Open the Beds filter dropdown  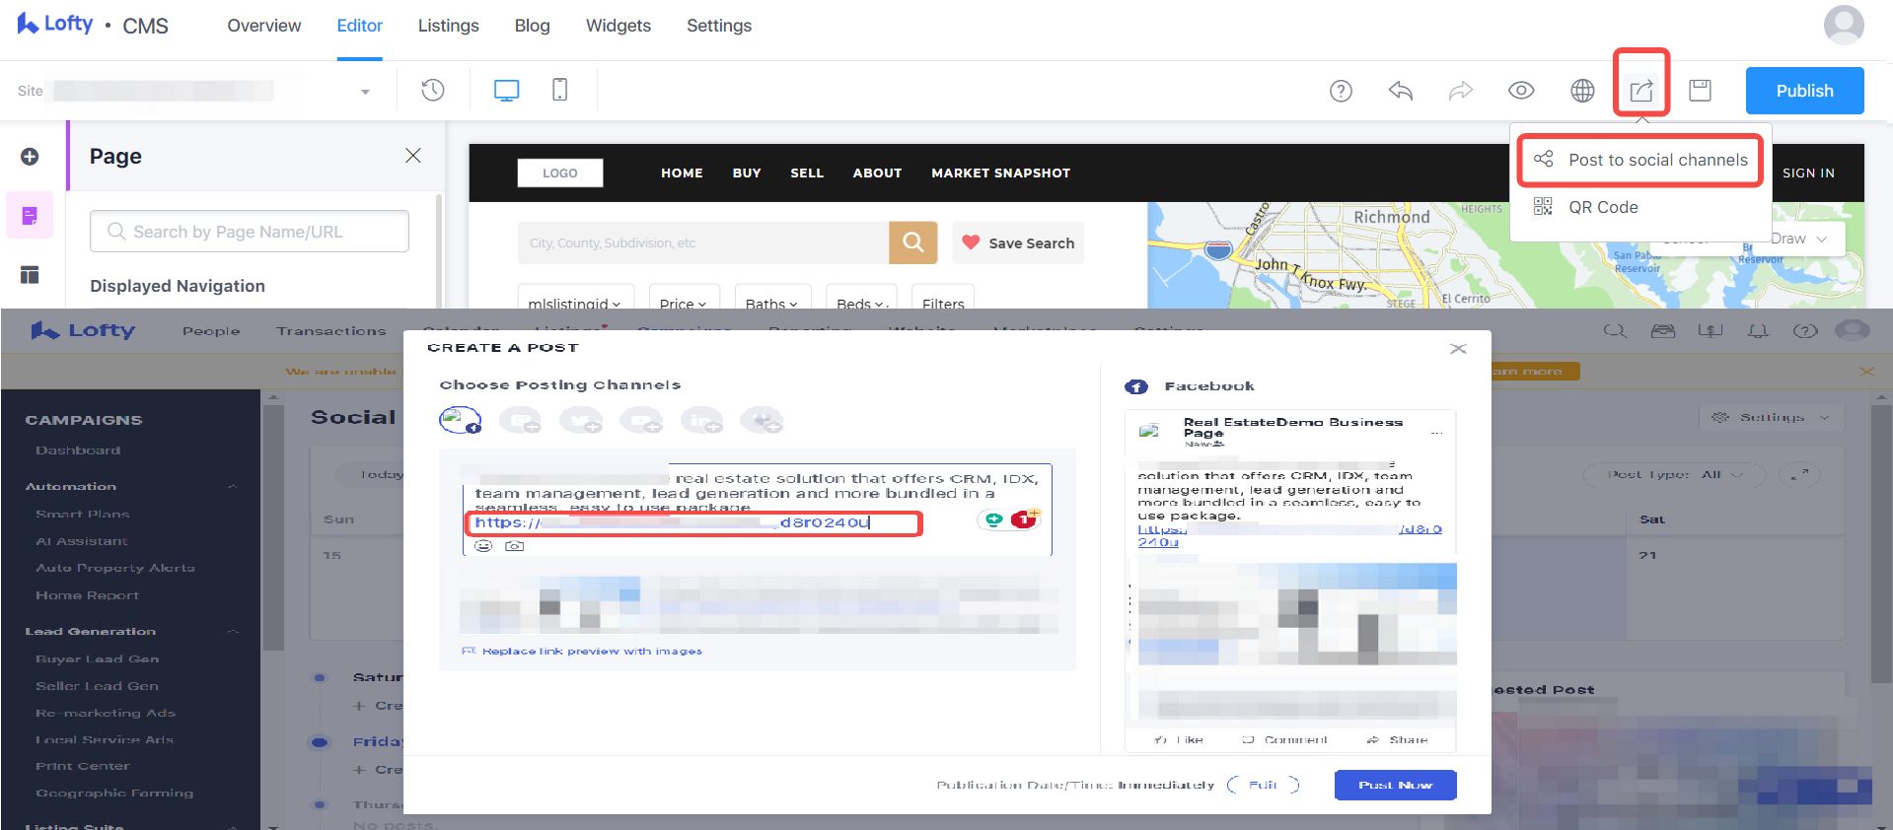[862, 300]
